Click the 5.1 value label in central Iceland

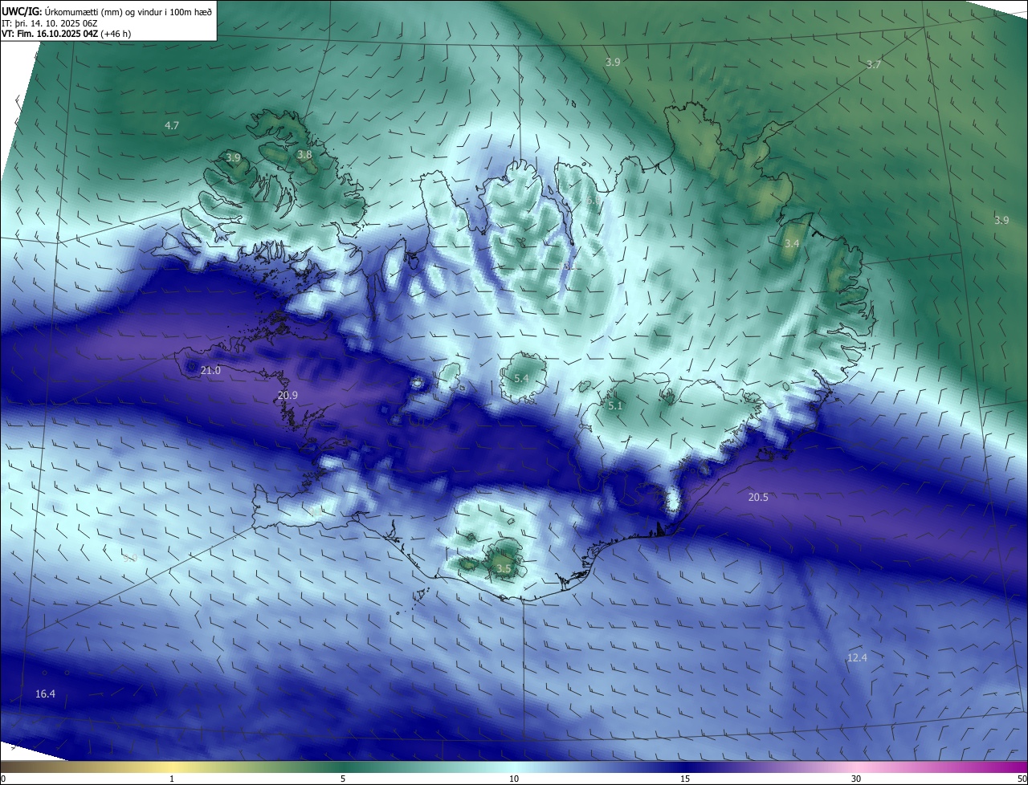coord(615,406)
